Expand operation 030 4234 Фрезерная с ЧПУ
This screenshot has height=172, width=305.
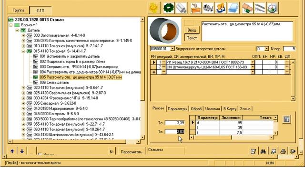click(23, 98)
